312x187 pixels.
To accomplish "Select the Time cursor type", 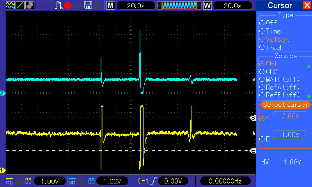I will pos(270,31).
